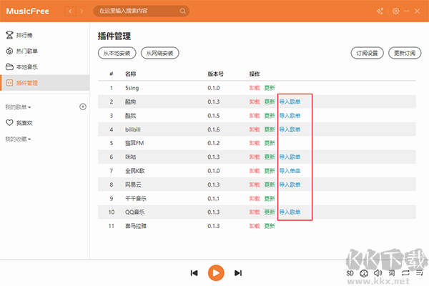
Task: Click 导入单曲 for 全民K歌
Action: click(290, 171)
